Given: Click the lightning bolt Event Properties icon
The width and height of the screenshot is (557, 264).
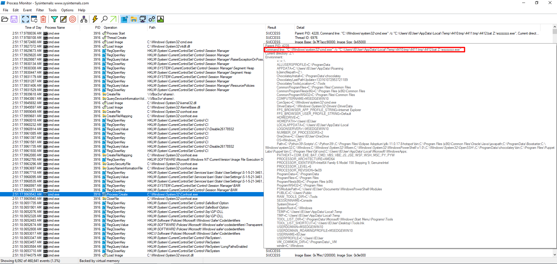Looking at the screenshot, I should pos(95,19).
